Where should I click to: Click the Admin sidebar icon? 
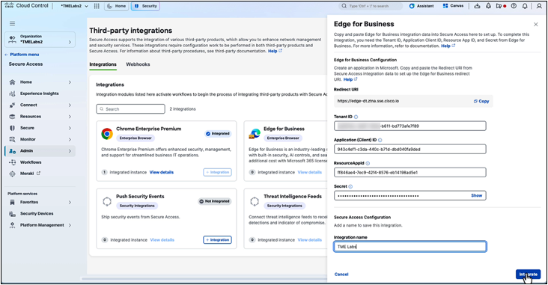(x=12, y=151)
